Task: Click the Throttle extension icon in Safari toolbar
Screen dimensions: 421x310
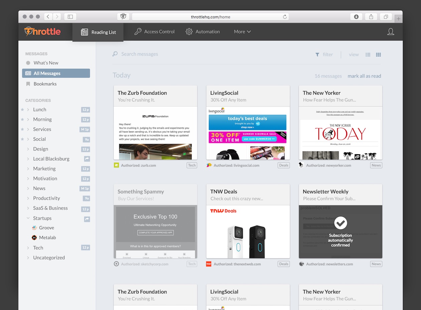Action: pos(123,17)
